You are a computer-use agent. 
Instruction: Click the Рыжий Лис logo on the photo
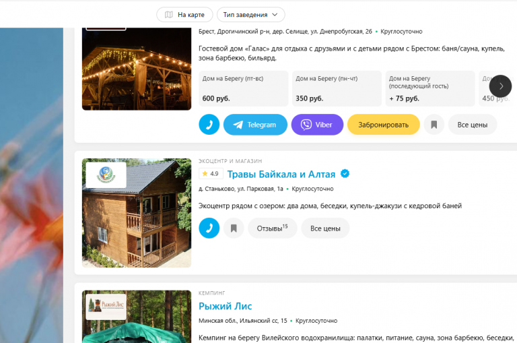[x=106, y=307]
